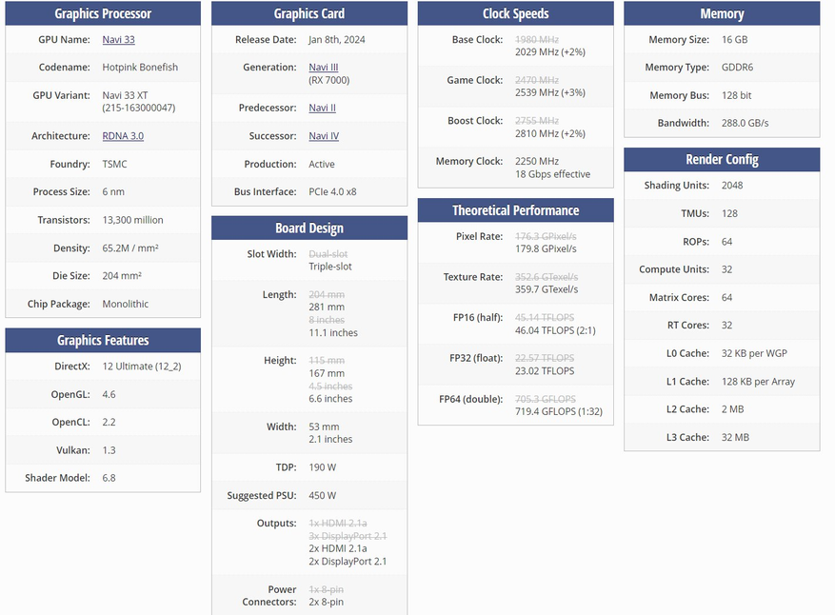
Task: Click the Hotpink Bonefish codename text
Action: [x=140, y=67]
